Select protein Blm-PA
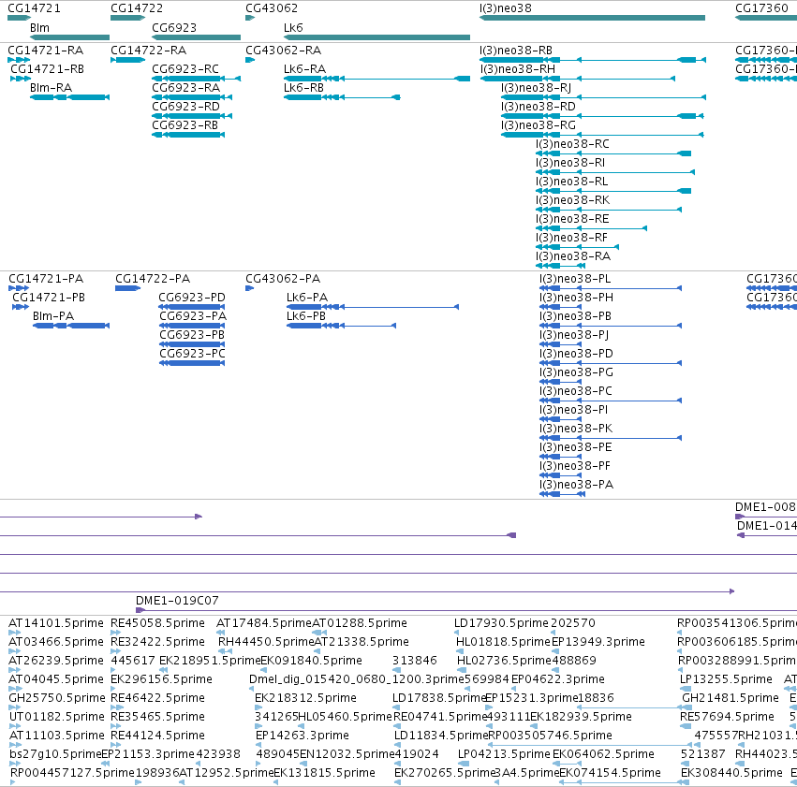Screen dimensions: 797x787 pos(52,316)
